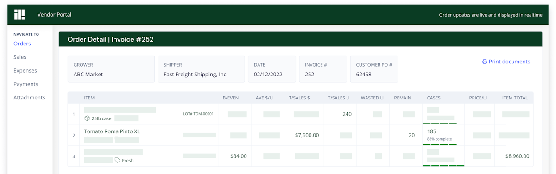The image size is (556, 174).
Task: Open Expenses in the navigation
Action: pyautogui.click(x=25, y=70)
